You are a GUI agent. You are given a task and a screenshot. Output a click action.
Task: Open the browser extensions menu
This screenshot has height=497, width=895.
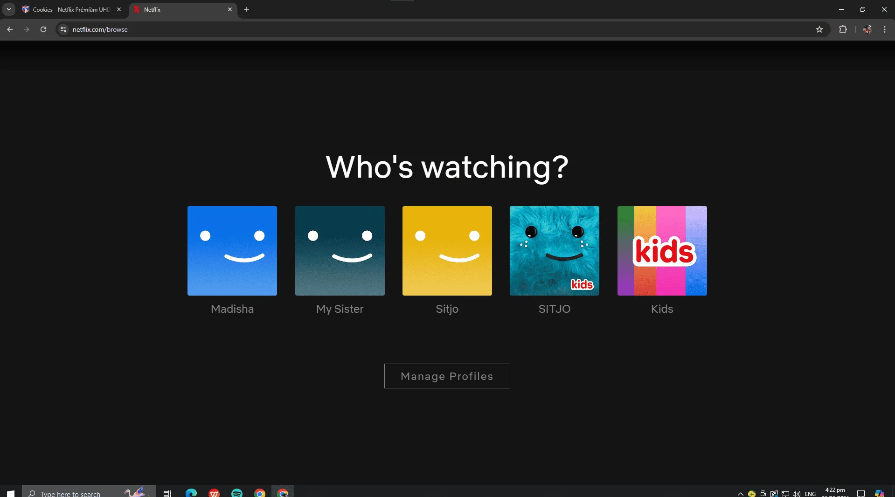point(843,29)
